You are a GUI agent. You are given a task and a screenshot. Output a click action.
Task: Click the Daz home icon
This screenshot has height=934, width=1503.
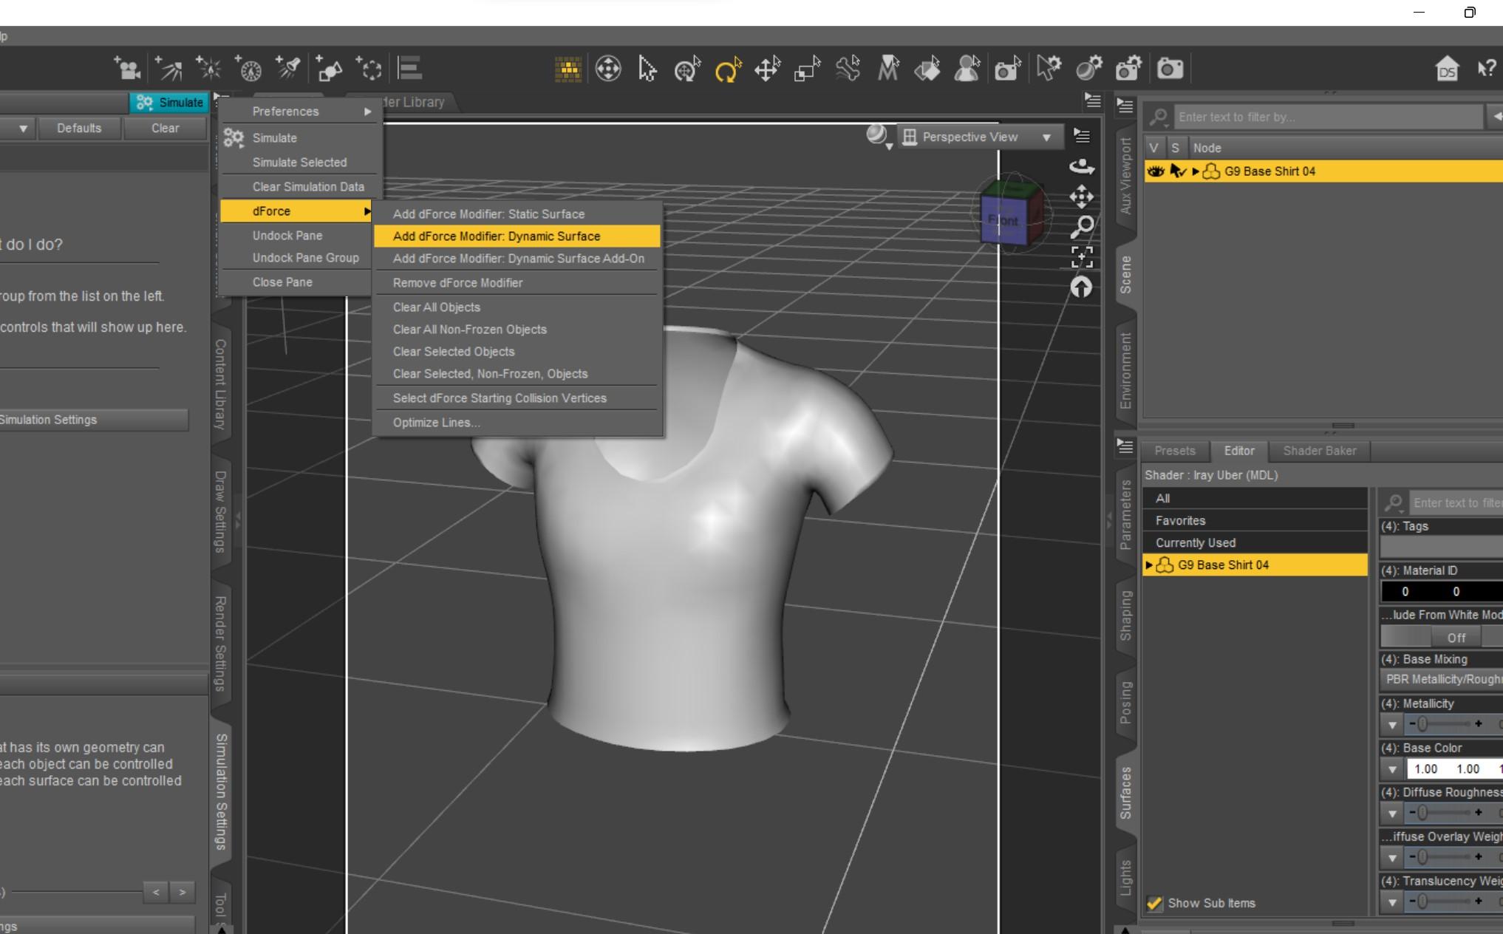[1447, 69]
